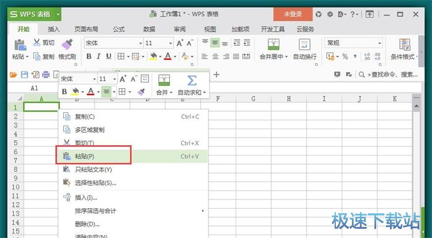Toggle Italic in the ribbon font group

98,56
